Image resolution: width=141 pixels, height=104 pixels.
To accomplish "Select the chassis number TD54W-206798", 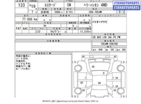I will [x=109, y=44].
